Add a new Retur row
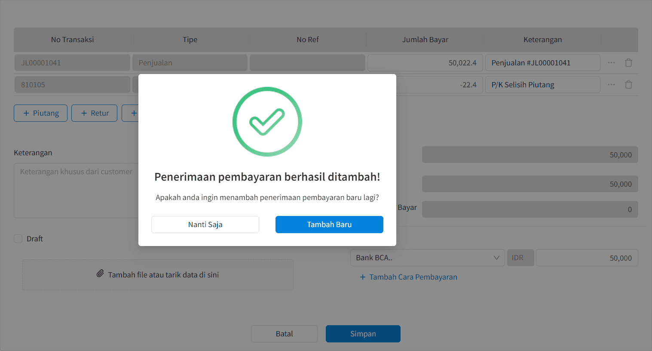Screen dimensions: 652x351 tap(94, 113)
